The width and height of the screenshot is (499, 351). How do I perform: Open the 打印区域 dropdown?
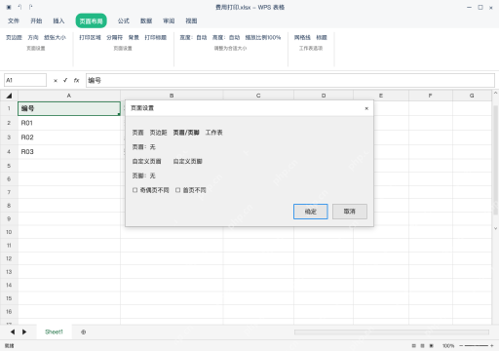point(90,37)
